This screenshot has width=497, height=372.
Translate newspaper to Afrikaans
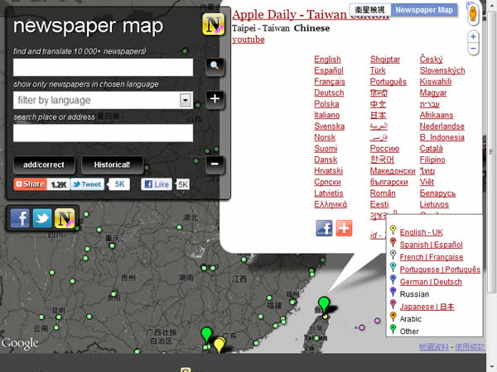[437, 115]
